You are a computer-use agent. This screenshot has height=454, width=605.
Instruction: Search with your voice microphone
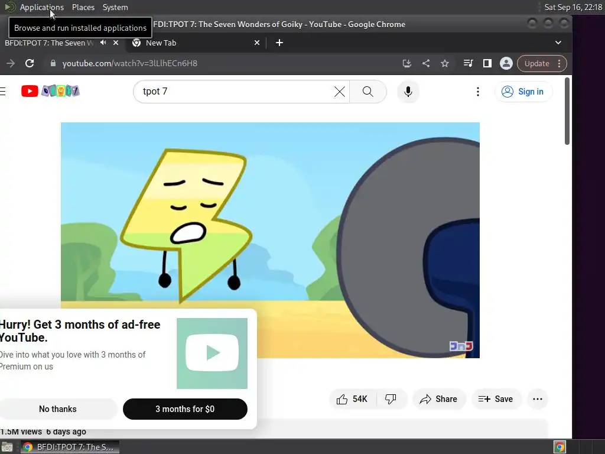point(408,92)
